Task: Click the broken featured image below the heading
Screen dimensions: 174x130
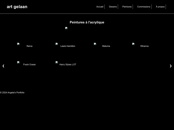Action: pyautogui.click(x=66, y=28)
